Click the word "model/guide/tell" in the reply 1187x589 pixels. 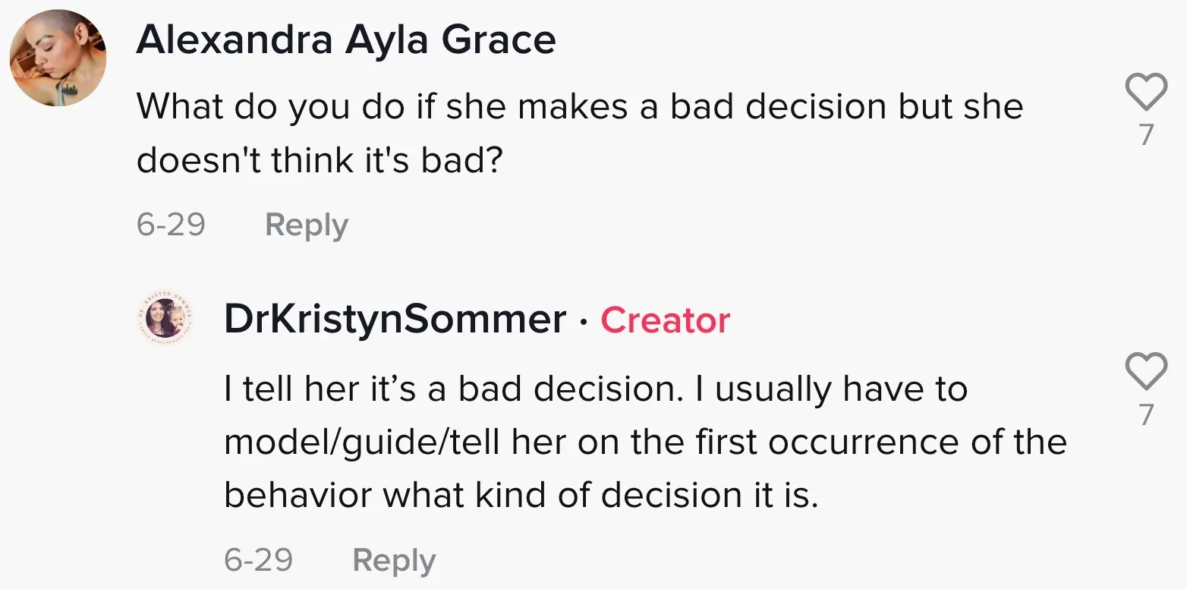tap(362, 443)
